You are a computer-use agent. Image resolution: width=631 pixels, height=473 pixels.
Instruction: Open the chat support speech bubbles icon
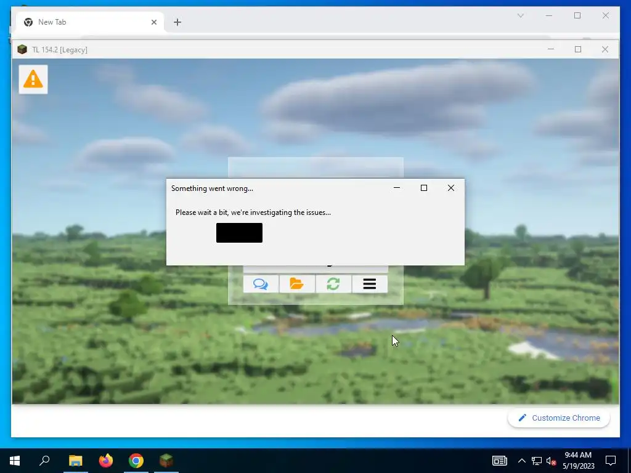point(261,284)
